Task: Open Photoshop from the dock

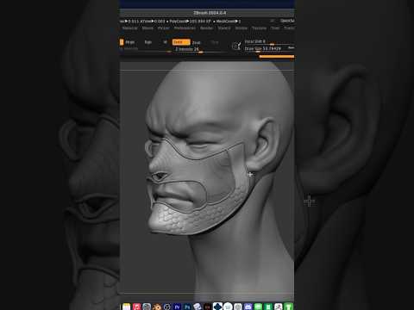Action: coord(187,307)
